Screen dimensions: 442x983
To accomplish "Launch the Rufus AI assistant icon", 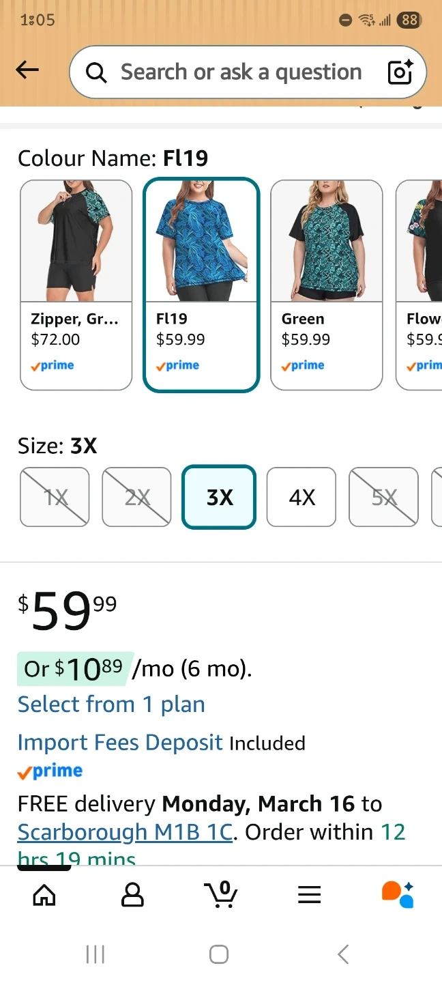I will pyautogui.click(x=398, y=894).
